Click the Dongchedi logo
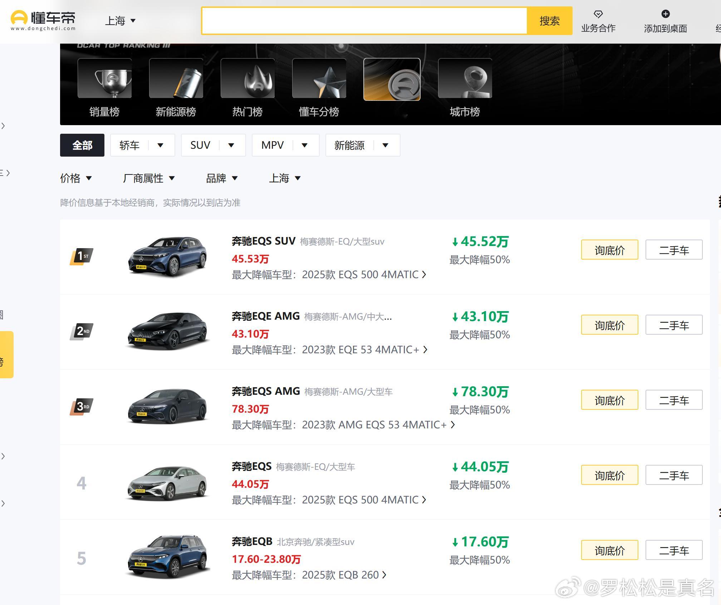Screen dimensions: 721x605 (x=43, y=21)
